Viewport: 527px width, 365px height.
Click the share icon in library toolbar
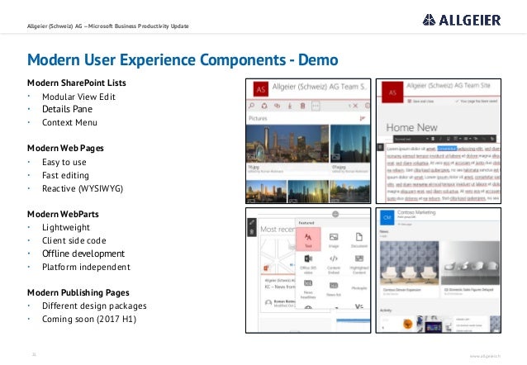(x=264, y=106)
